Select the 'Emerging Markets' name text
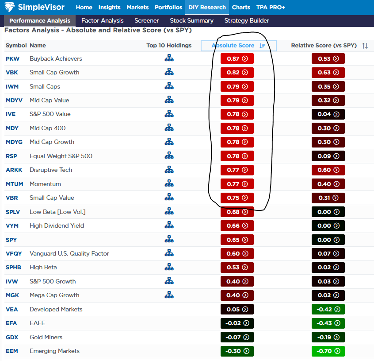This screenshot has height=361, width=374. coord(54,351)
